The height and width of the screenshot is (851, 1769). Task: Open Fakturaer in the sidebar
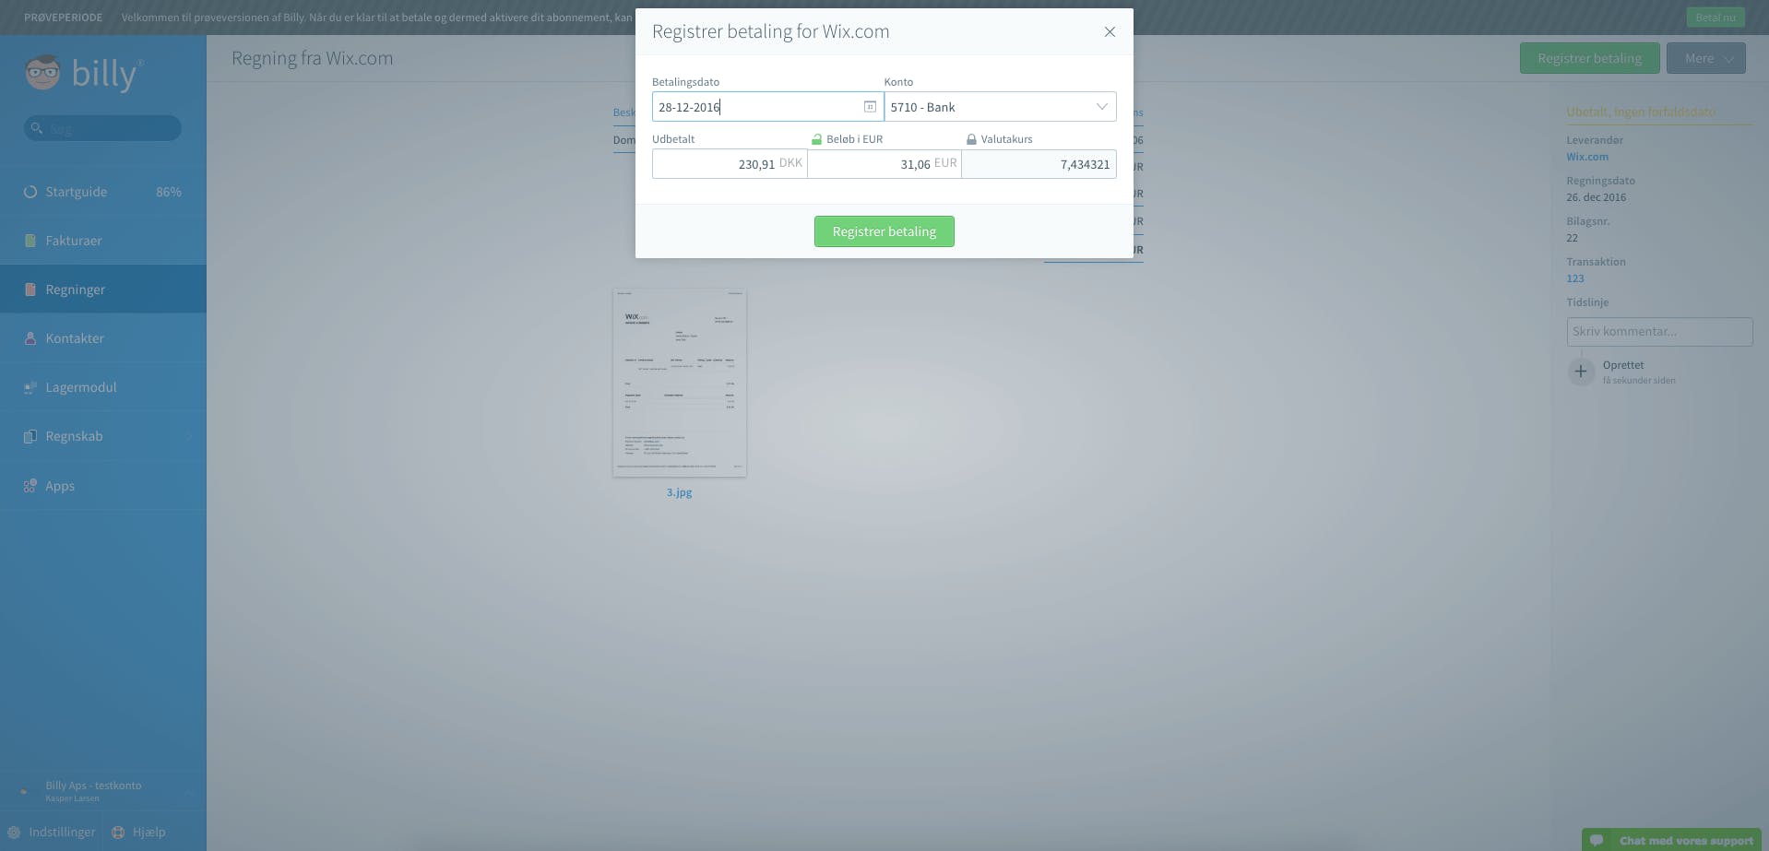(x=102, y=241)
